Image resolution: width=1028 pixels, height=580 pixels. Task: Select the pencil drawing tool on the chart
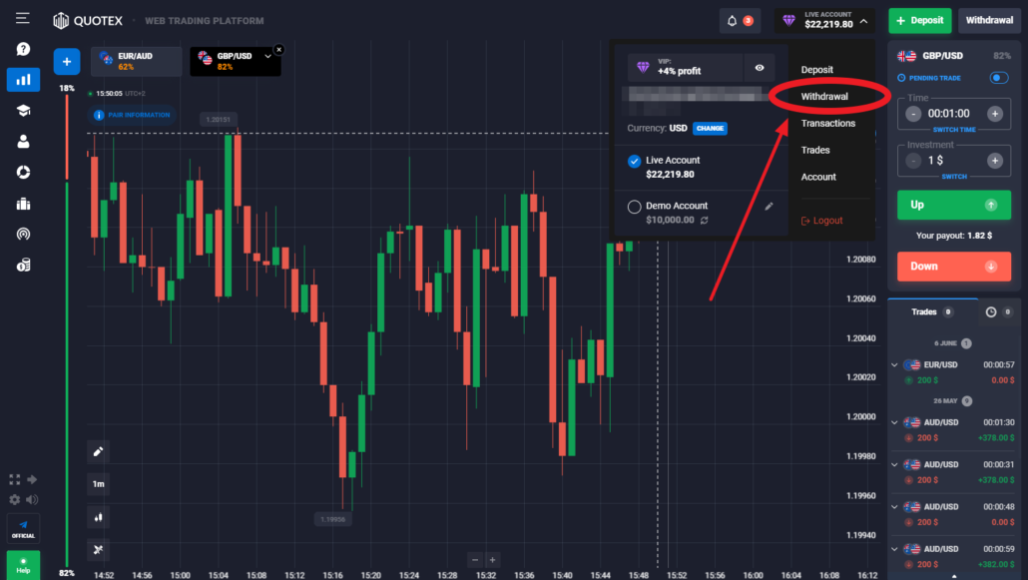[x=97, y=451]
